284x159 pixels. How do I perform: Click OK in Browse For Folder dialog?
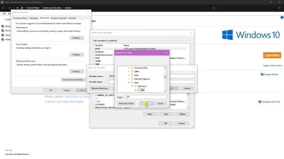[x=146, y=103]
